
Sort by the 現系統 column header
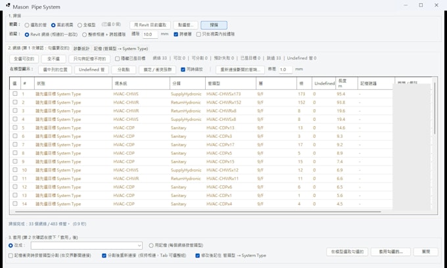pyautogui.click(x=141, y=83)
